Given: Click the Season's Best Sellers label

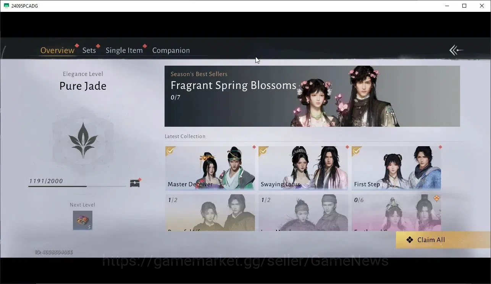Looking at the screenshot, I should [x=199, y=74].
